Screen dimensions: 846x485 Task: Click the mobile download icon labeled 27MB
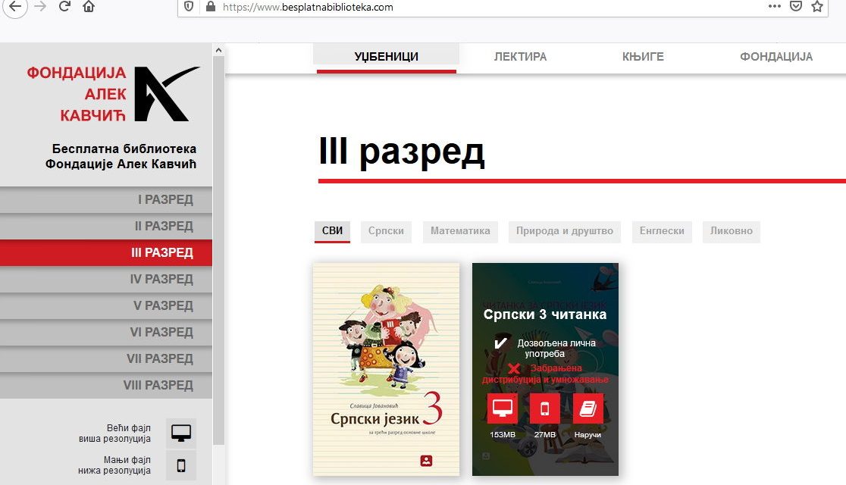(544, 408)
